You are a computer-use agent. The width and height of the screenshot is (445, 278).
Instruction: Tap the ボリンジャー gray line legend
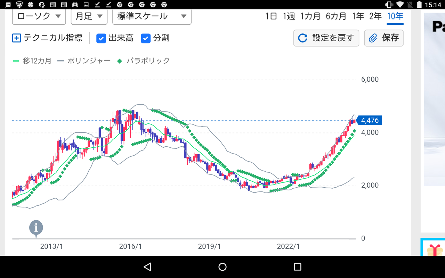(x=84, y=61)
